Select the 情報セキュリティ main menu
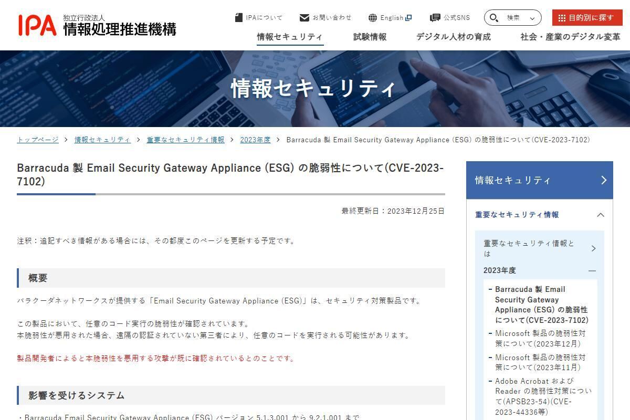This screenshot has height=420, width=630. [290, 37]
